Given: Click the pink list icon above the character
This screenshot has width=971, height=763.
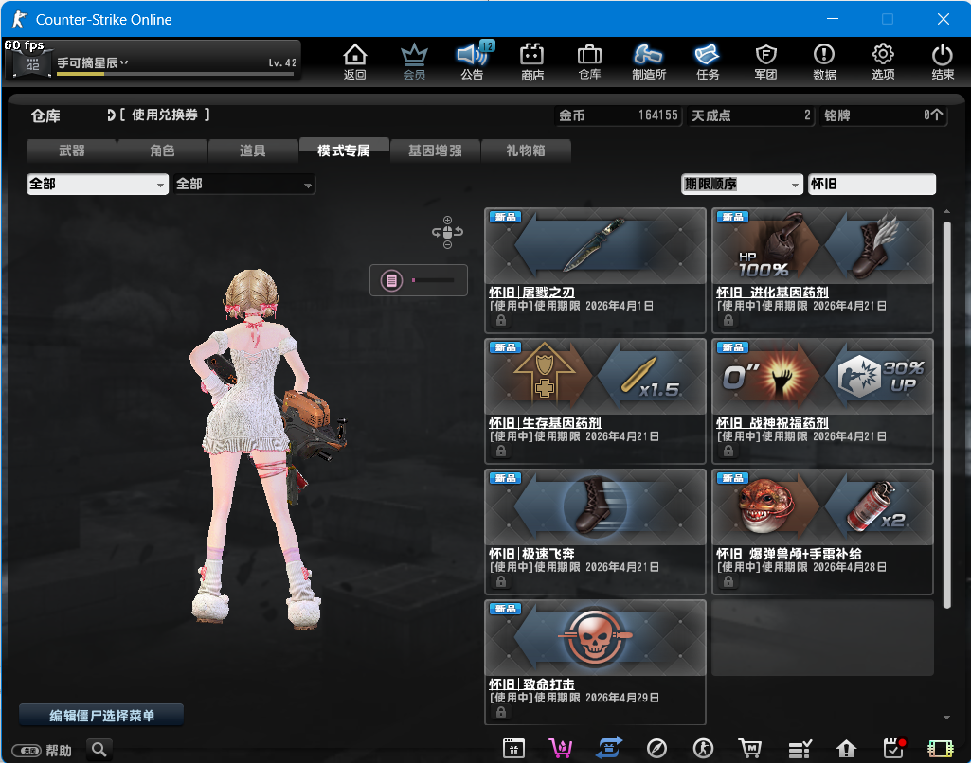Looking at the screenshot, I should tap(391, 280).
